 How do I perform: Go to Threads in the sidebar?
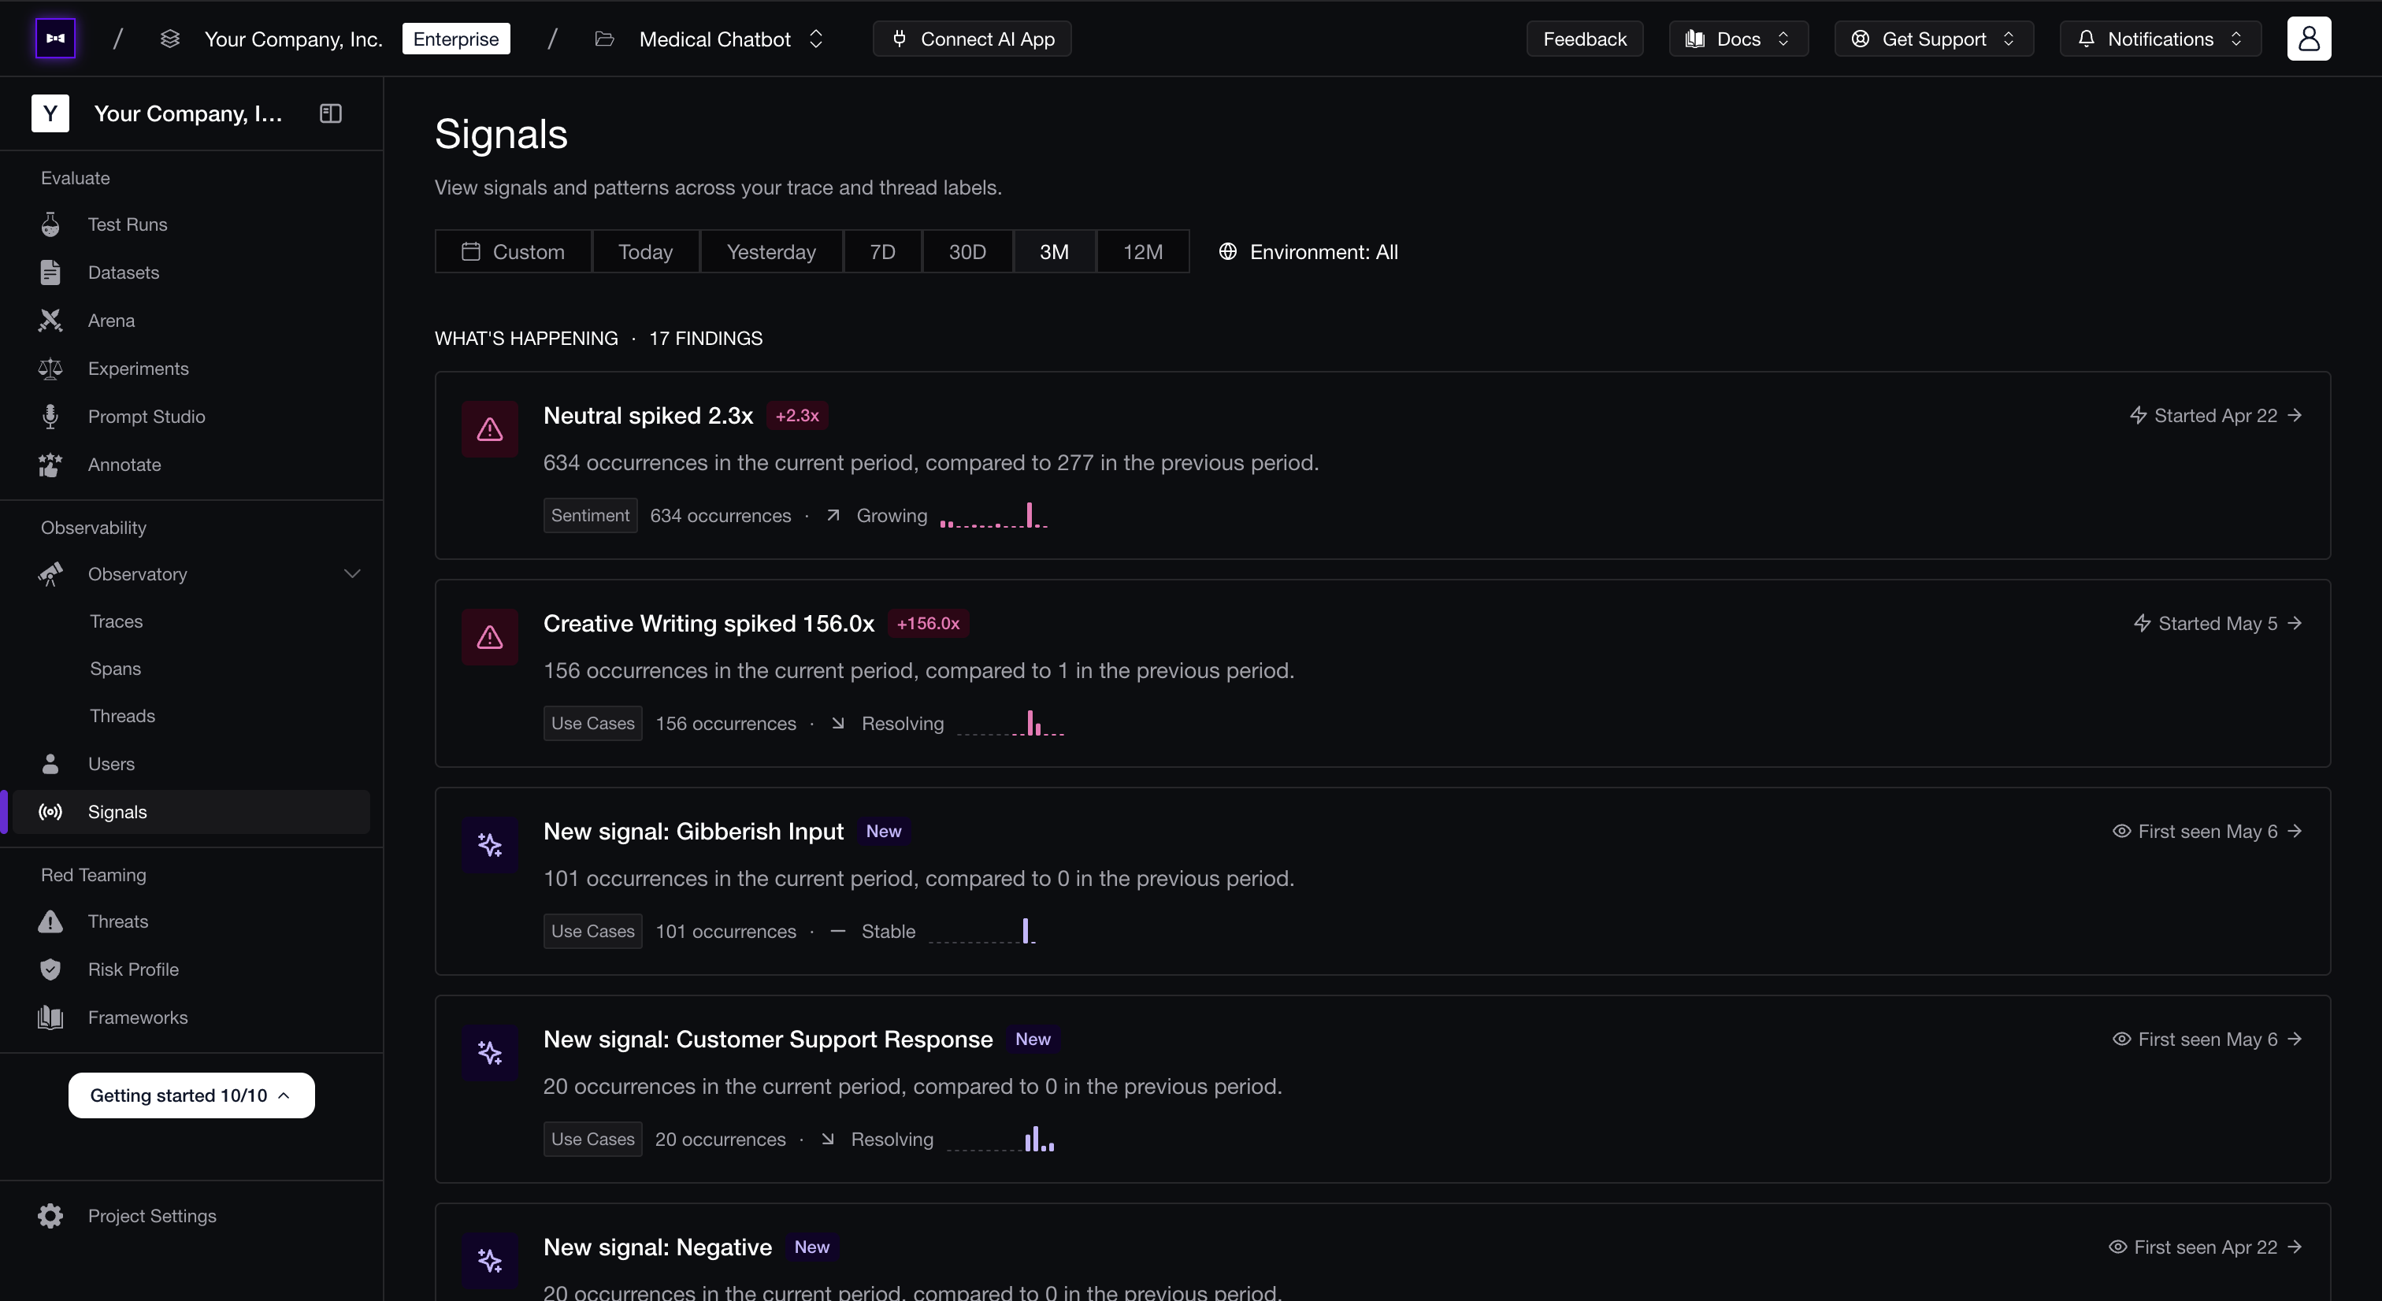pos(122,716)
